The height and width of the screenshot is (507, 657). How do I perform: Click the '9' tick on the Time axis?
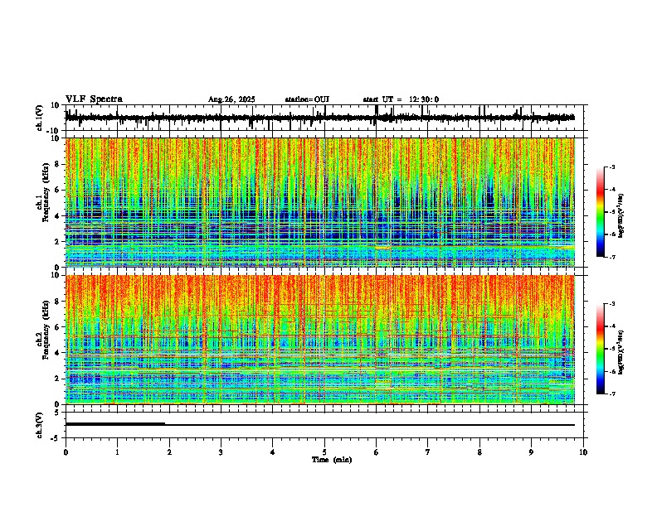click(531, 452)
